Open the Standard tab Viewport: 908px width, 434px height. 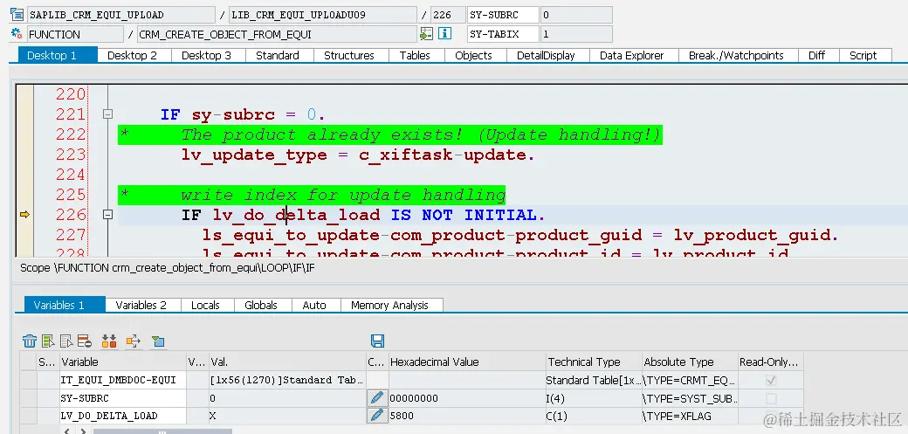(x=278, y=56)
